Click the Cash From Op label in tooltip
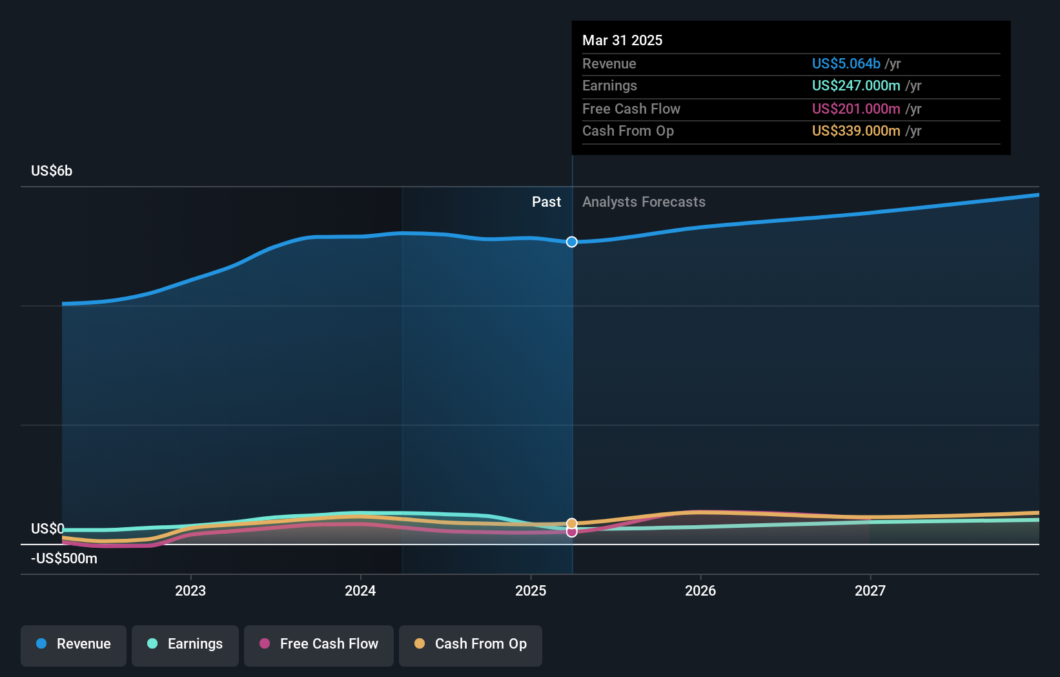This screenshot has height=677, width=1060. [627, 130]
